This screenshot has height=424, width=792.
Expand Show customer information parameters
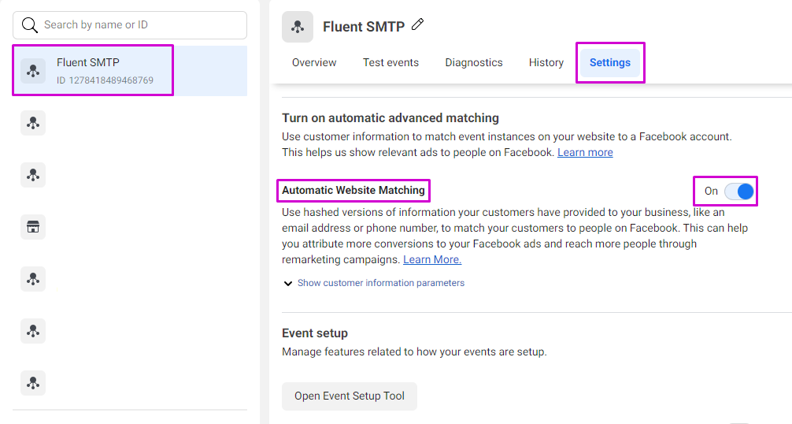coord(381,283)
